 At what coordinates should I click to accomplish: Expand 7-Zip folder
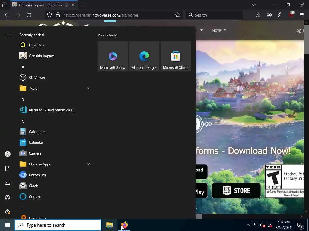(x=55, y=88)
